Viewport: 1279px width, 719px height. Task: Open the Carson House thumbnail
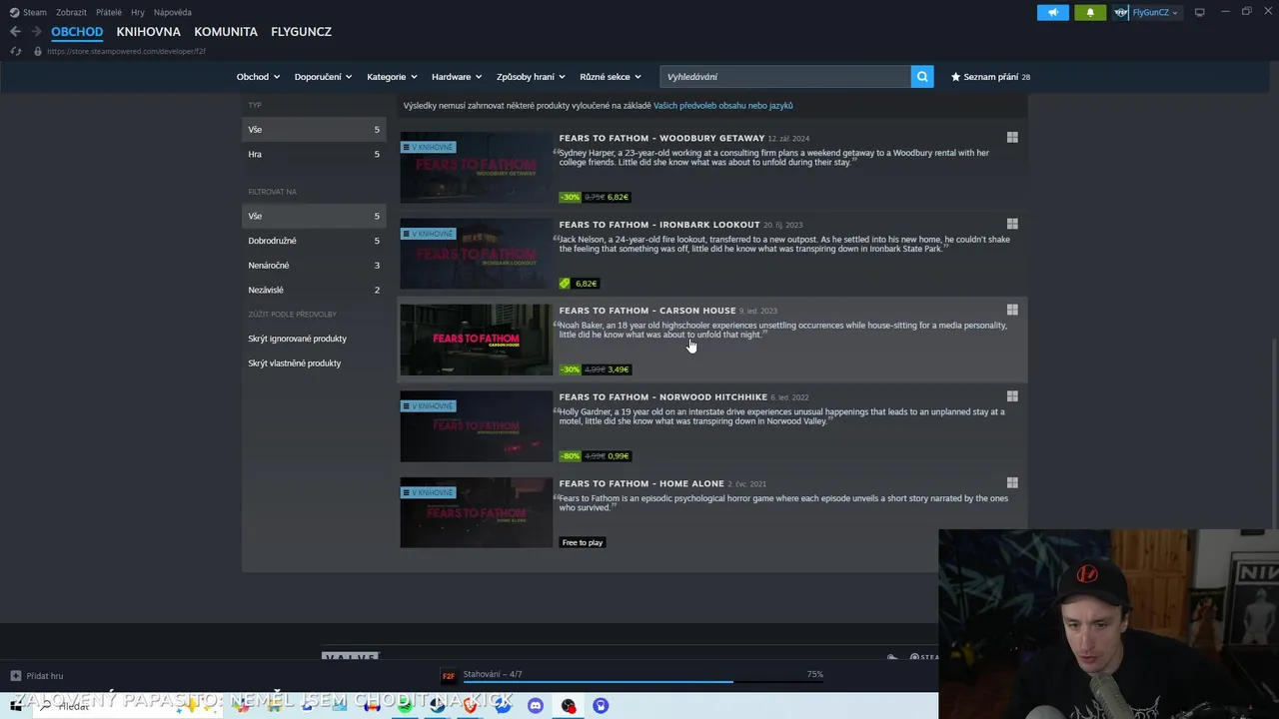(476, 341)
